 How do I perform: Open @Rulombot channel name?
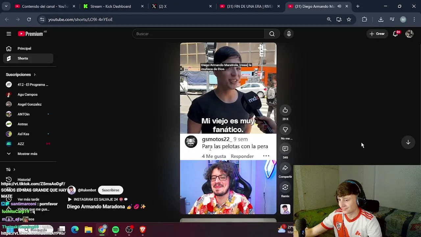pyautogui.click(x=87, y=190)
